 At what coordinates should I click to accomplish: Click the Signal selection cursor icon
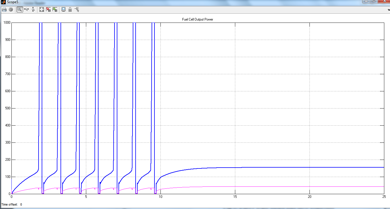pyautogui.click(x=77, y=9)
